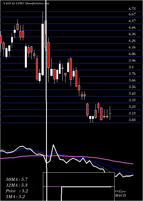Click the <<Live MACD label
This screenshot has height=201, width=143.
[x=120, y=193]
